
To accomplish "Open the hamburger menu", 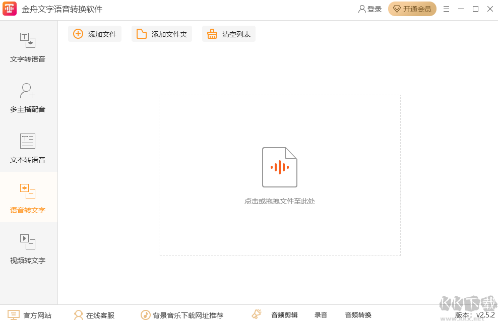I will pyautogui.click(x=446, y=9).
